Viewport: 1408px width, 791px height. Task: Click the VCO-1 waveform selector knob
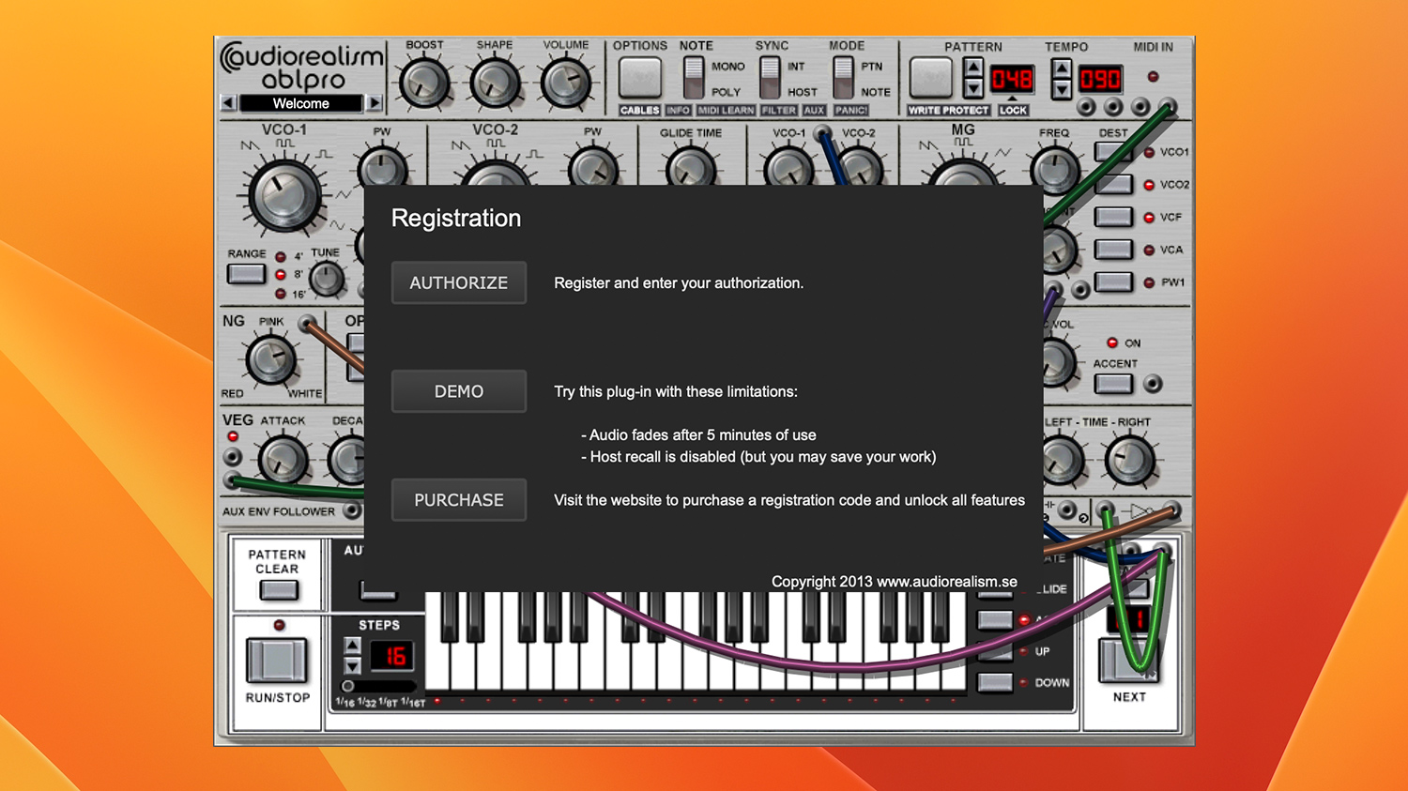(x=283, y=196)
